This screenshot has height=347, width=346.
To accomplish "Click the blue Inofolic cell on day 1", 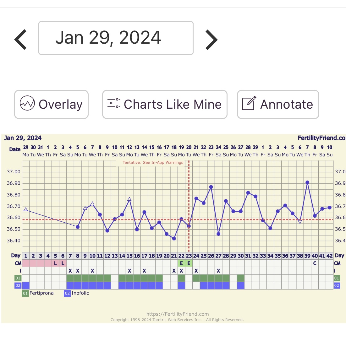I will click(26, 285).
